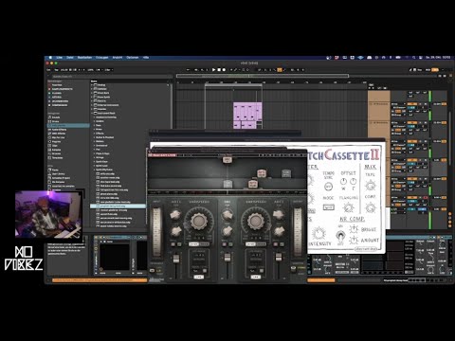The width and height of the screenshot is (455, 341).
Task: Select the Strings subfolder
Action: pyautogui.click(x=100, y=157)
